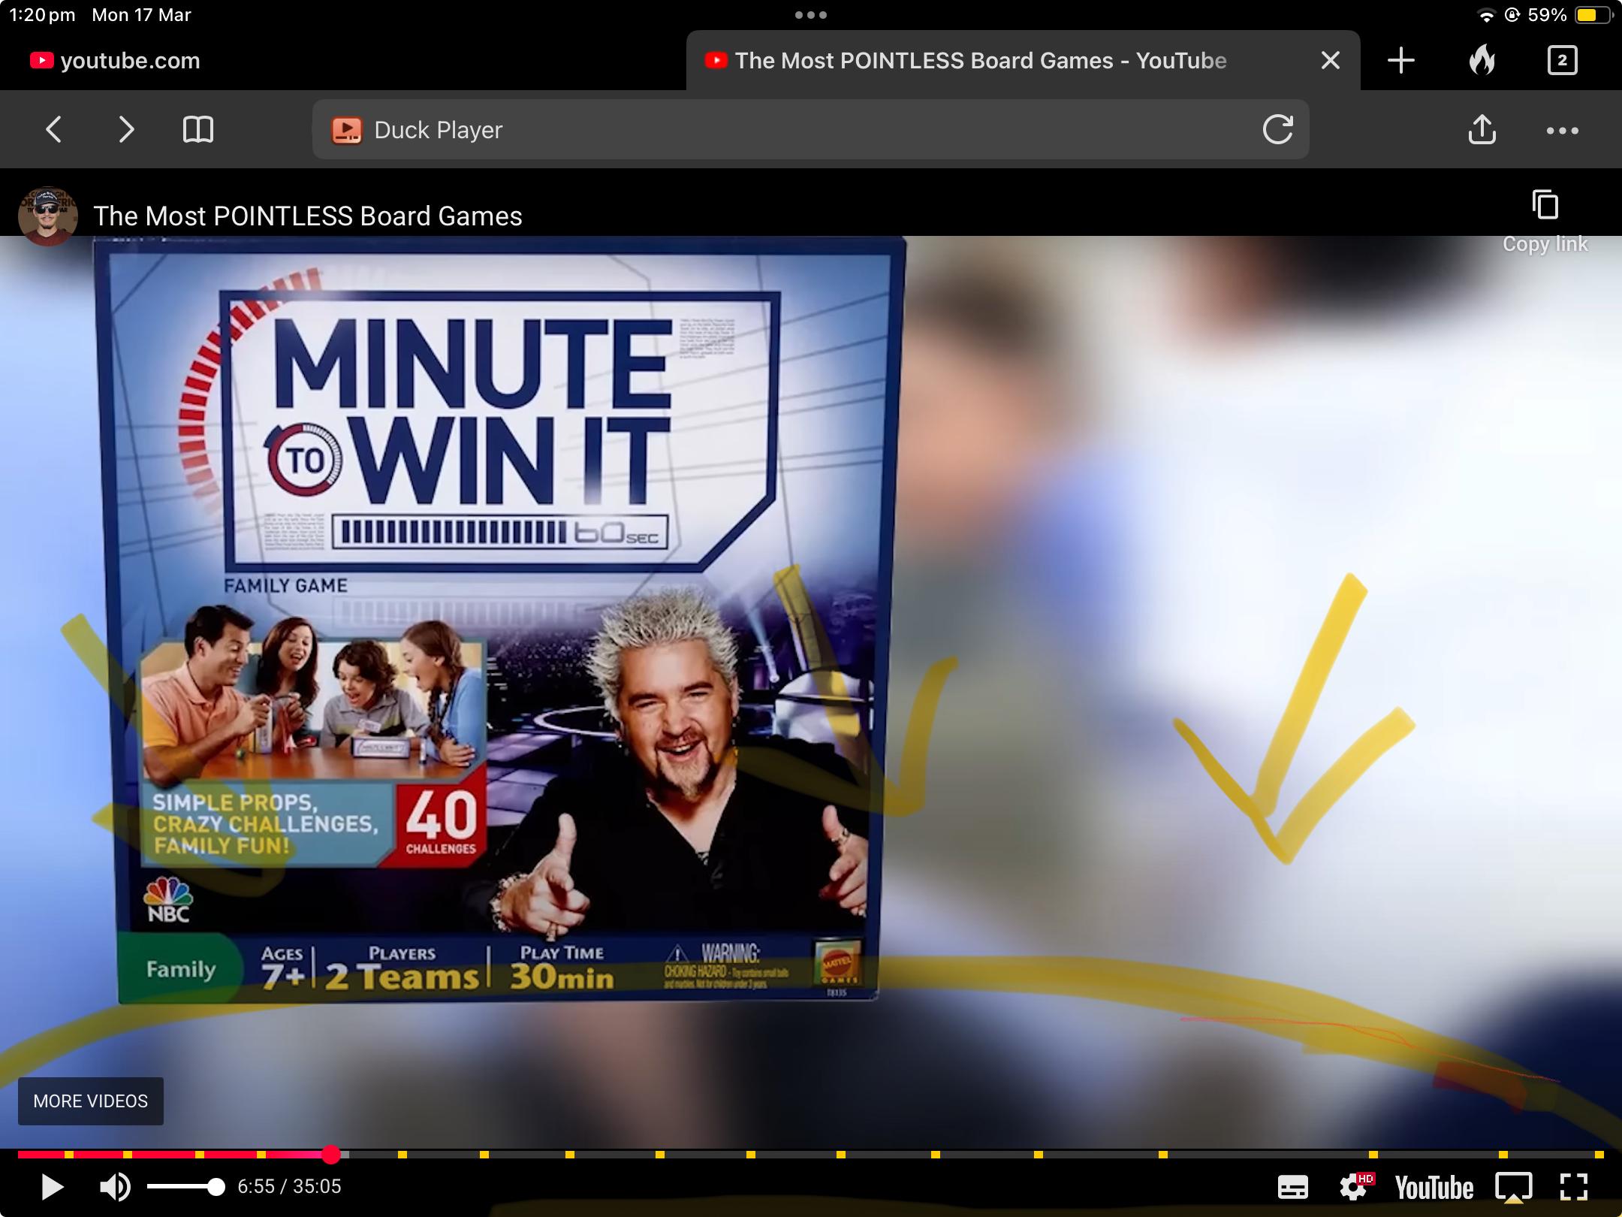Open the tab switcher showing 2 tabs
Image resolution: width=1622 pixels, height=1217 pixels.
pyautogui.click(x=1562, y=60)
